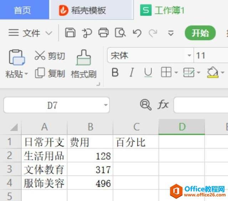Activate the 格式刷 format painter
Image resolution: width=228 pixels, height=201 pixels.
83,64
